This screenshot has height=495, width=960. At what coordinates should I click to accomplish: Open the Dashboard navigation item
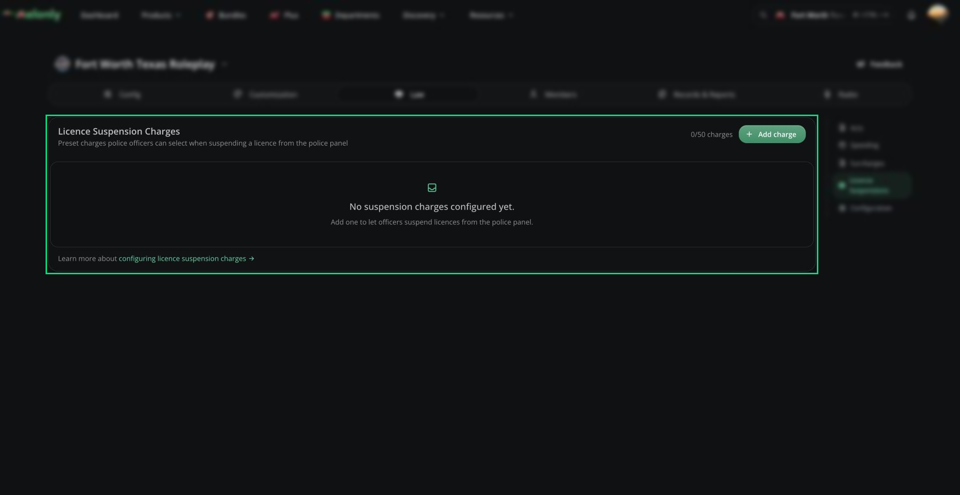point(100,16)
